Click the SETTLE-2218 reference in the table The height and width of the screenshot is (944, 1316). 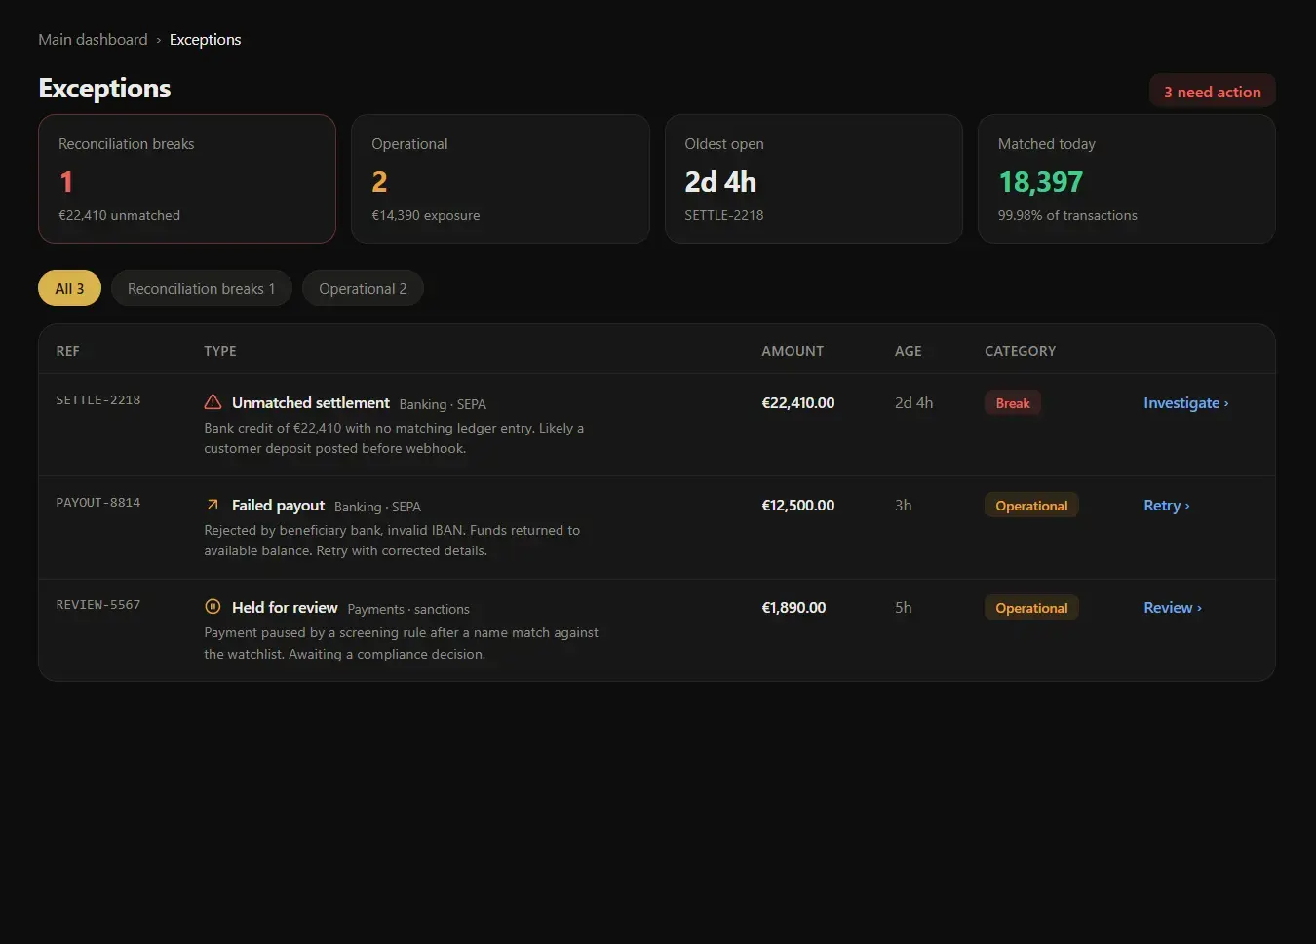(98, 400)
